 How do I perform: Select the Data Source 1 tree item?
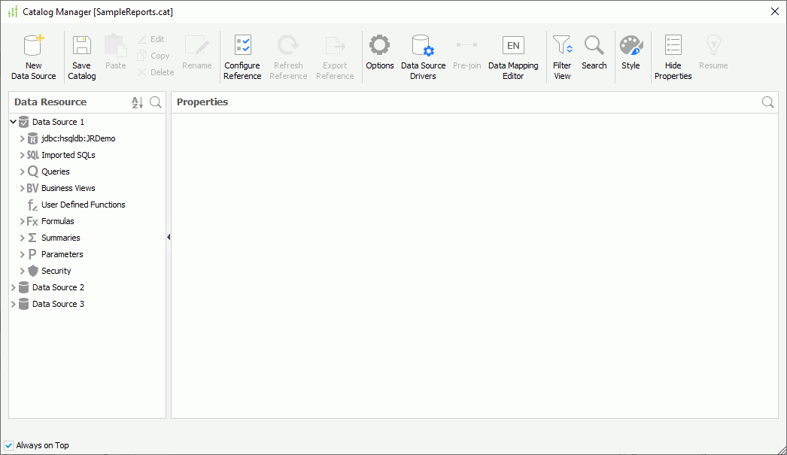tap(58, 122)
